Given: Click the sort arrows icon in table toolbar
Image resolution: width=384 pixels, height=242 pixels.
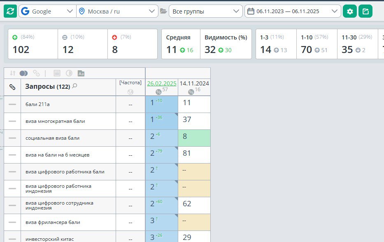Looking at the screenshot, I should click(12, 73).
